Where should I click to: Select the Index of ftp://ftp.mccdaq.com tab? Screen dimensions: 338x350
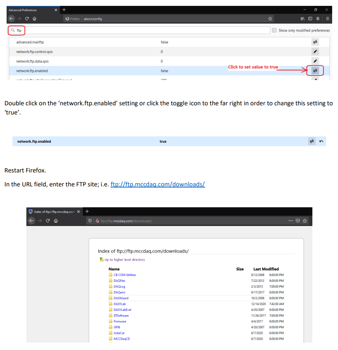[x=53, y=212]
